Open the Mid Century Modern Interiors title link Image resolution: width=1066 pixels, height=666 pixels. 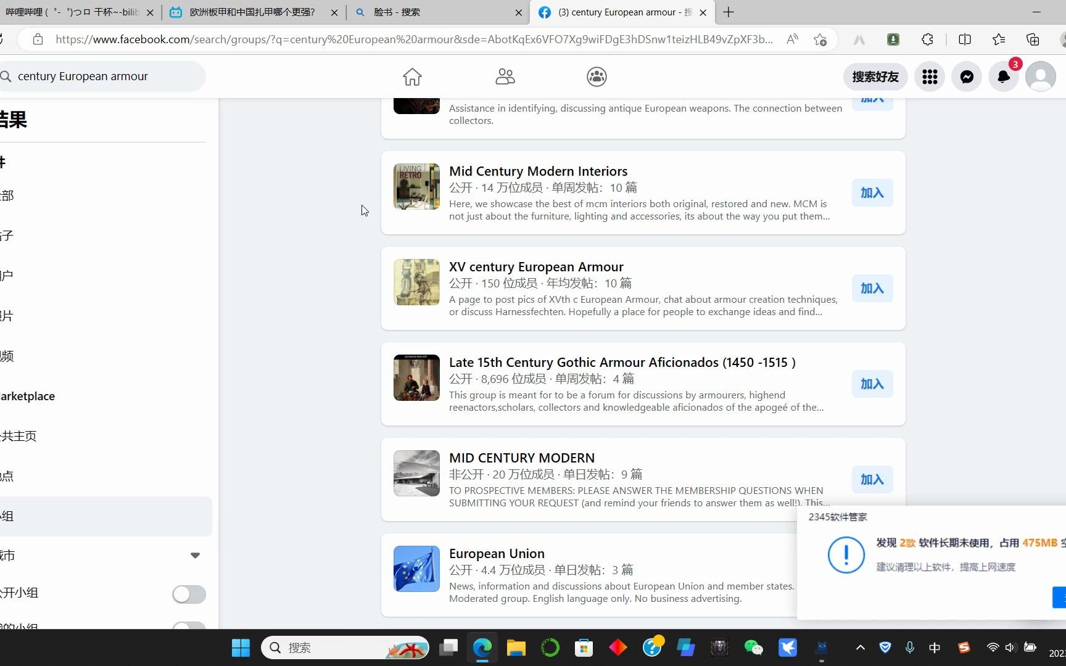pos(538,171)
